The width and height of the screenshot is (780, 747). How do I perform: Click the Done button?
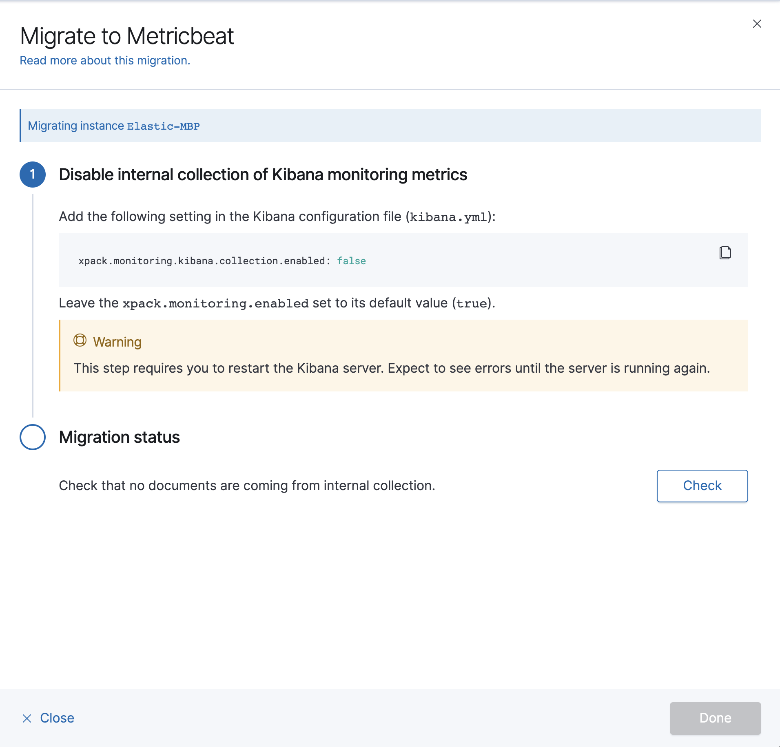tap(715, 718)
